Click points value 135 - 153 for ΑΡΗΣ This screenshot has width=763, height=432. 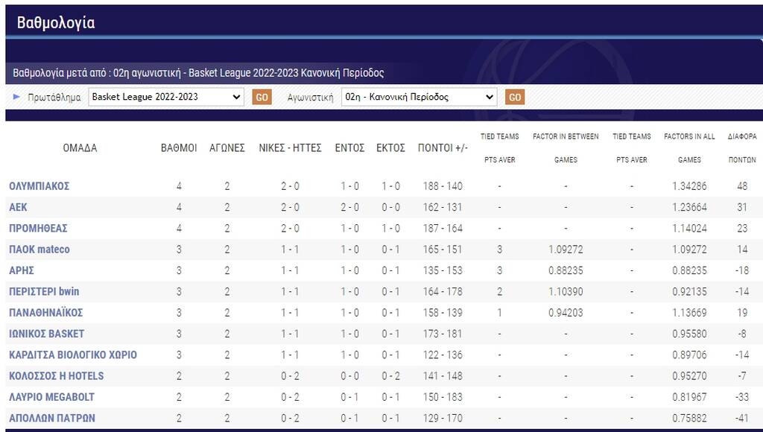[x=443, y=270]
